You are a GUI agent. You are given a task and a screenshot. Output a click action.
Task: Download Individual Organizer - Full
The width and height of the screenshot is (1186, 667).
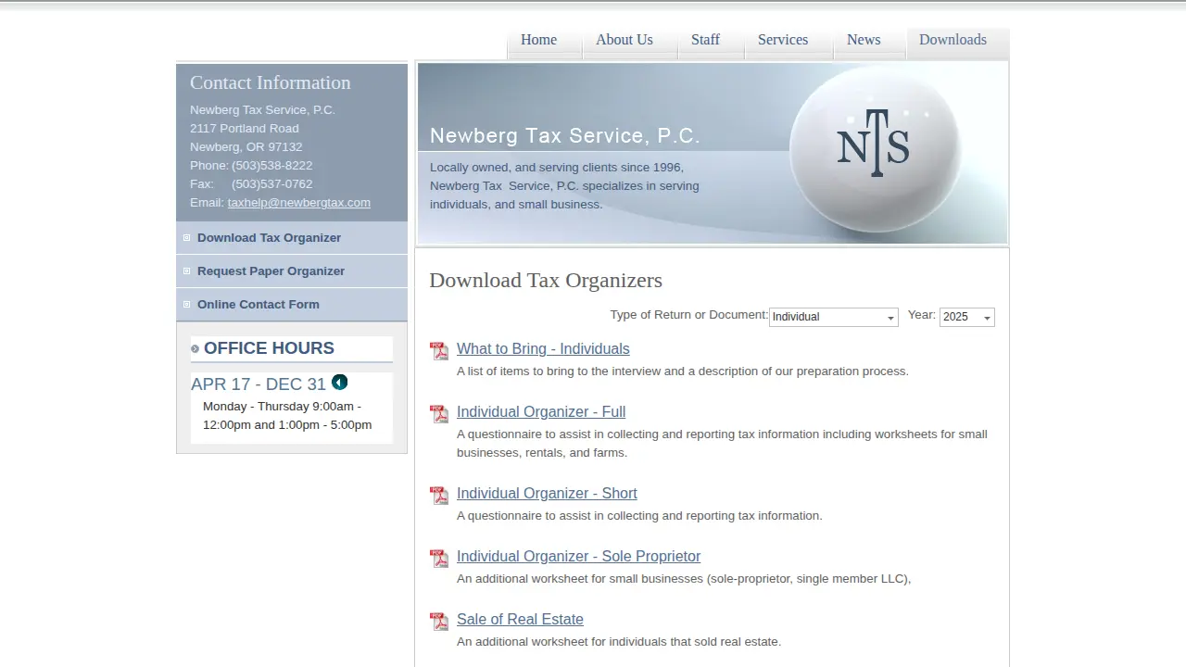click(x=541, y=412)
